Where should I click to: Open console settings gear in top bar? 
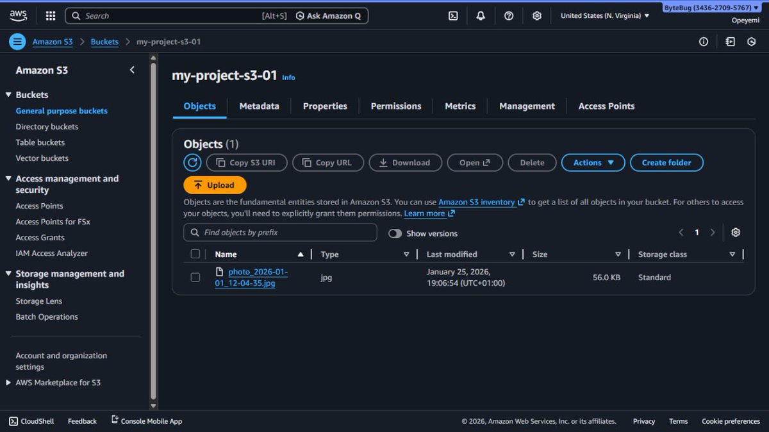point(537,16)
